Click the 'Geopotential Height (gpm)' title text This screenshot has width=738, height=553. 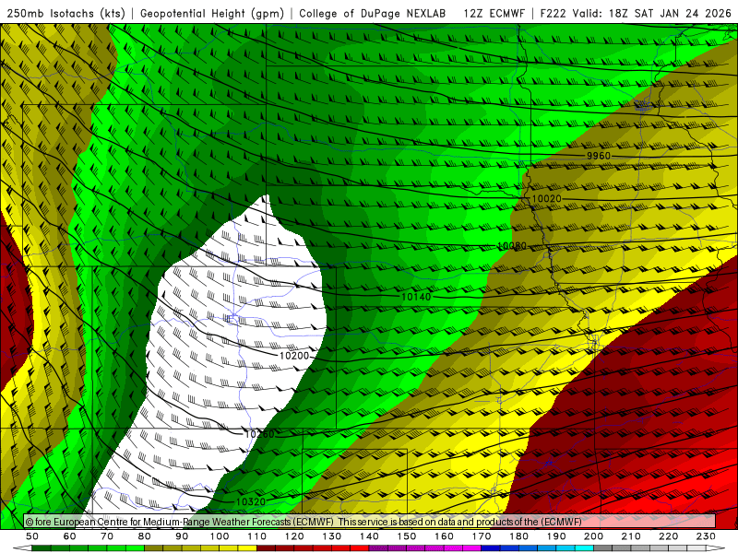tap(212, 14)
